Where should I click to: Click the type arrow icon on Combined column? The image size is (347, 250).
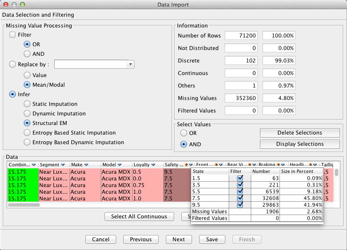point(34,165)
